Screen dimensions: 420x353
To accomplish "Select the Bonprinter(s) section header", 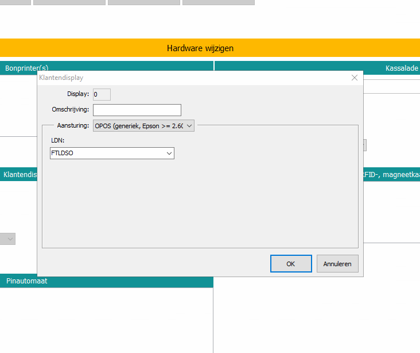I will [20, 68].
